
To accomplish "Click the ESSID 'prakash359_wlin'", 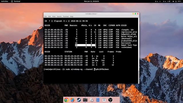I will point(129,41).
